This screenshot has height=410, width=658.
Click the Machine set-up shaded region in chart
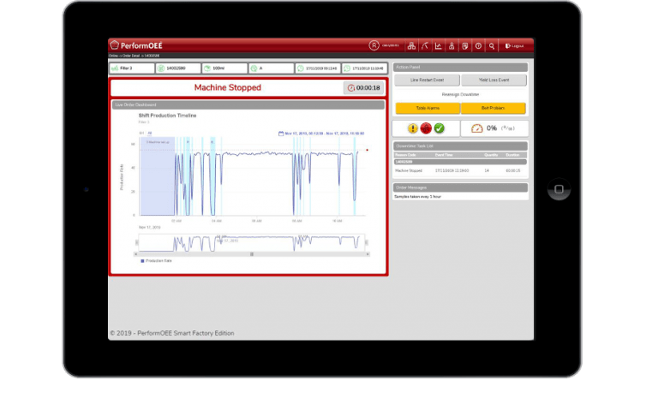pos(157,176)
